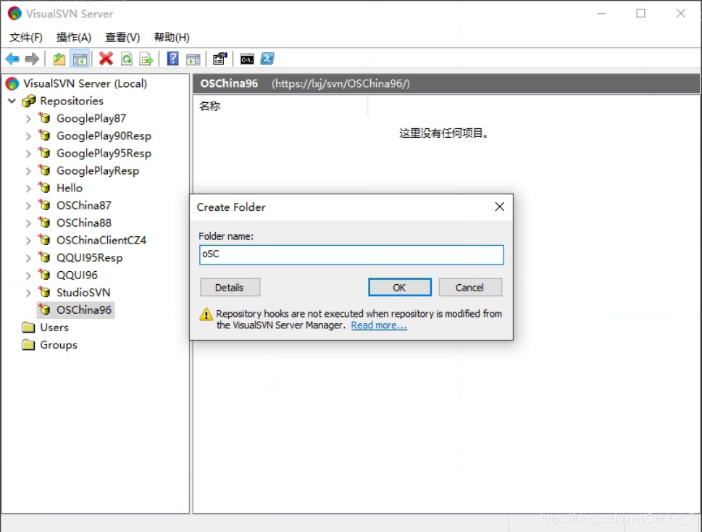Click the VisualSVN Server (Local) root icon
This screenshot has width=702, height=532.
tap(12, 83)
